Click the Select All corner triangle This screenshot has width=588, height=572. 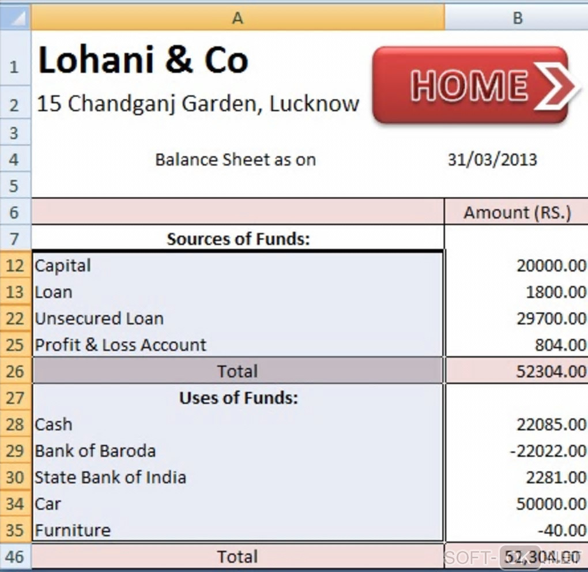click(x=16, y=18)
